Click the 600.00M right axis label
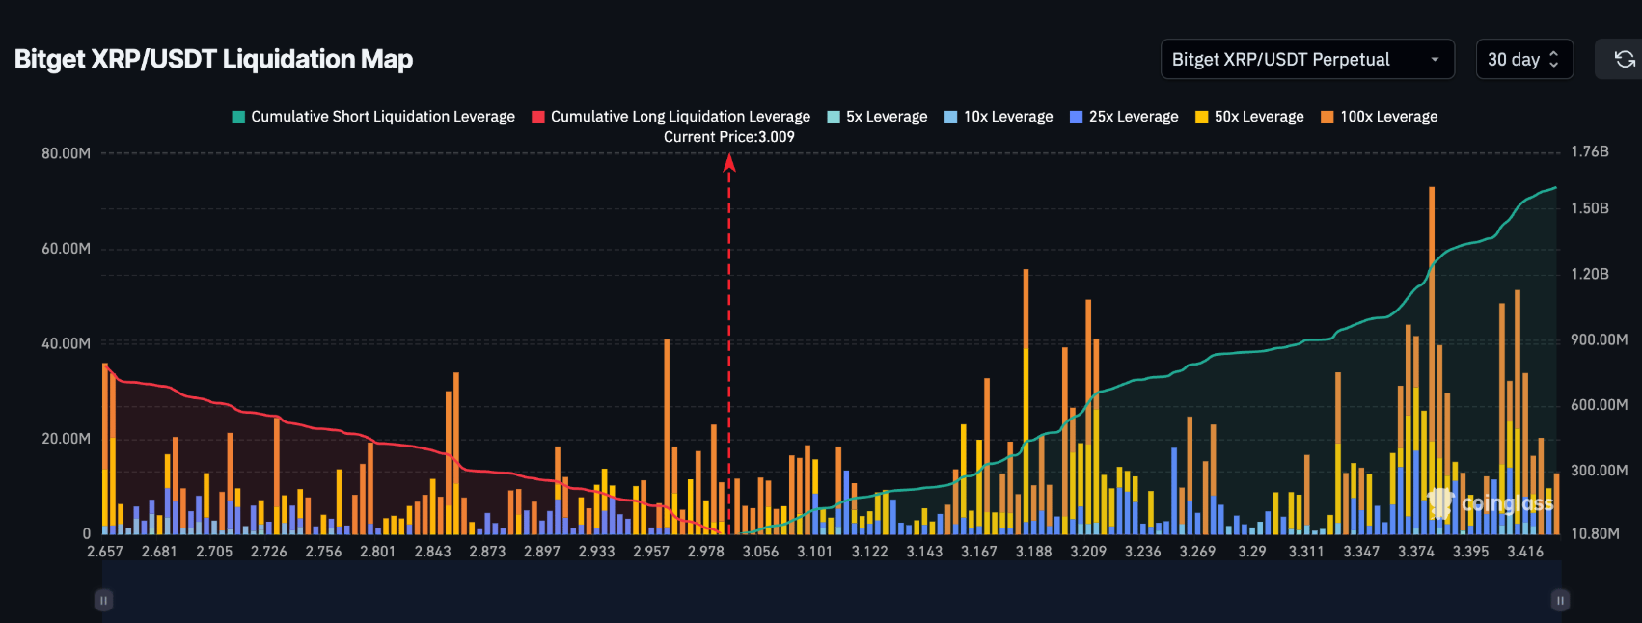Image resolution: width=1642 pixels, height=623 pixels. point(1599,405)
